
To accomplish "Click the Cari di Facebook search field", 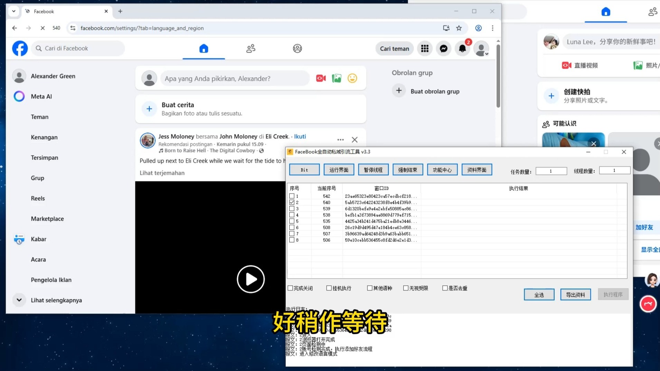I will click(78, 48).
